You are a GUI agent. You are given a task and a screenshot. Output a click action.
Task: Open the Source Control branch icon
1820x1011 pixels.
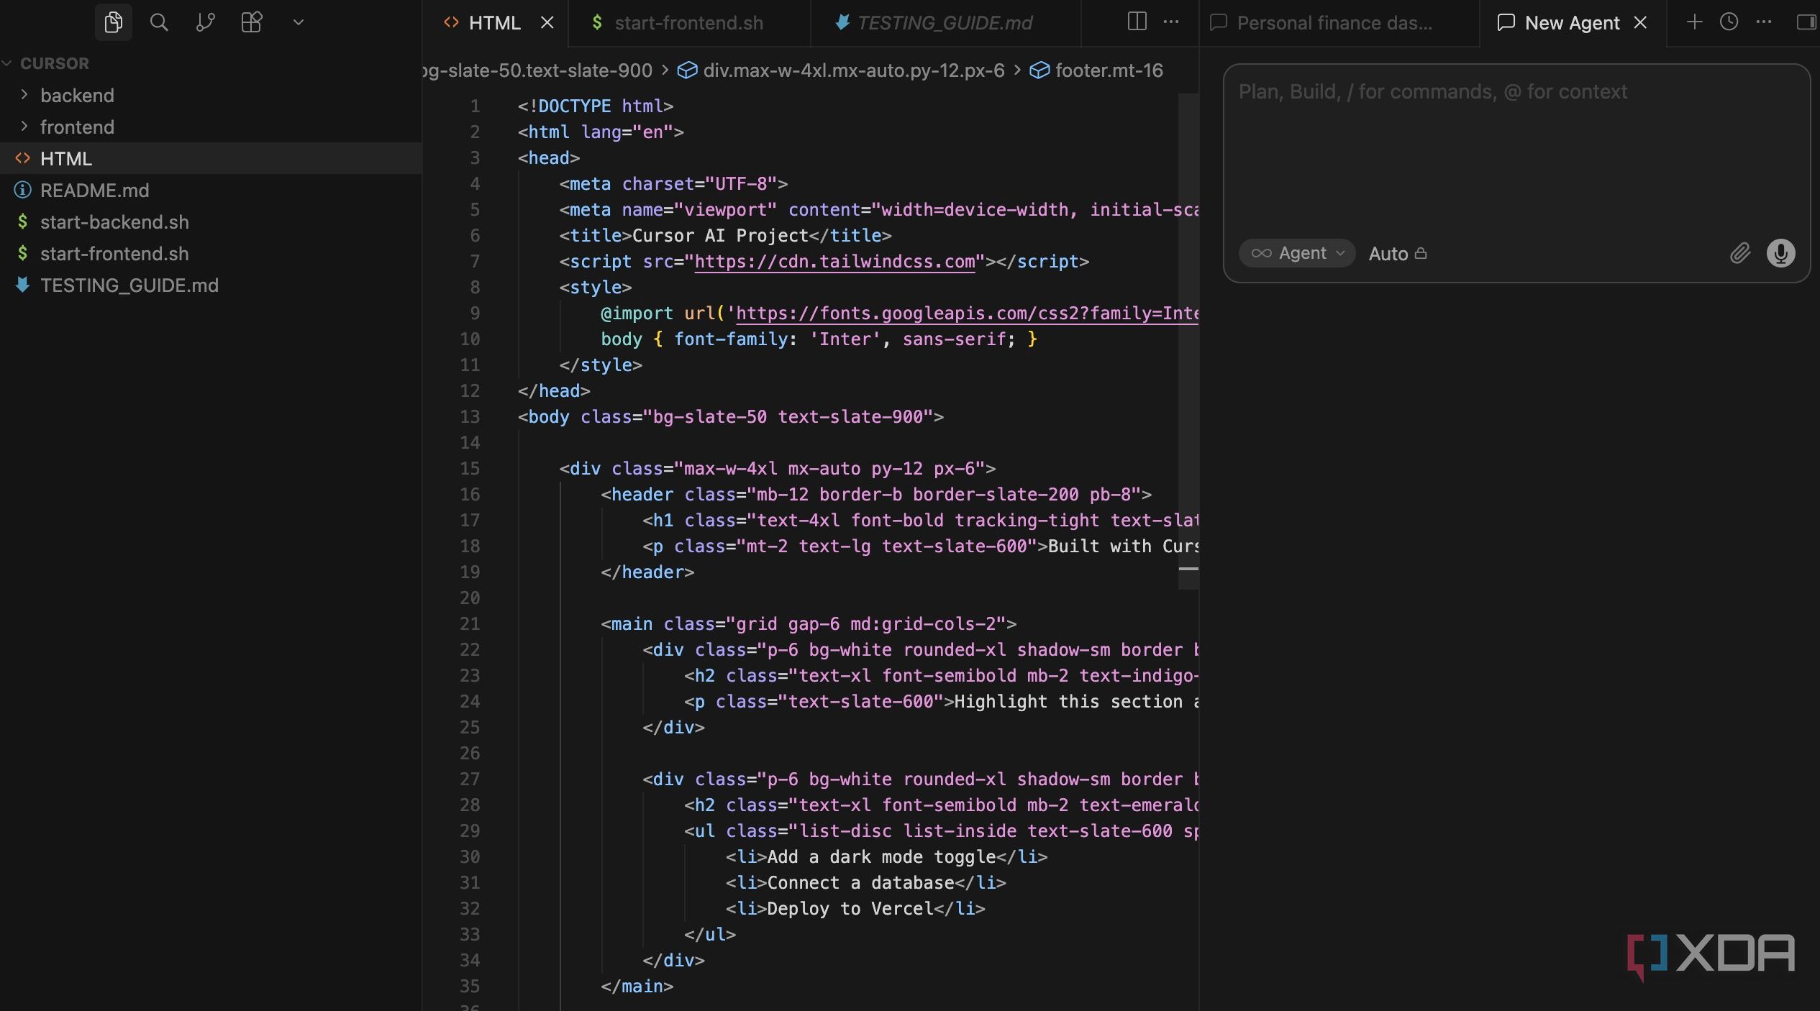click(205, 22)
